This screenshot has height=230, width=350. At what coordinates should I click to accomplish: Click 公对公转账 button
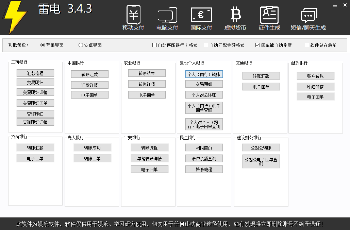pyautogui.click(x=261, y=147)
